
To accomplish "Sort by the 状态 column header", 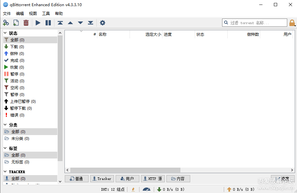I will click(211, 34).
